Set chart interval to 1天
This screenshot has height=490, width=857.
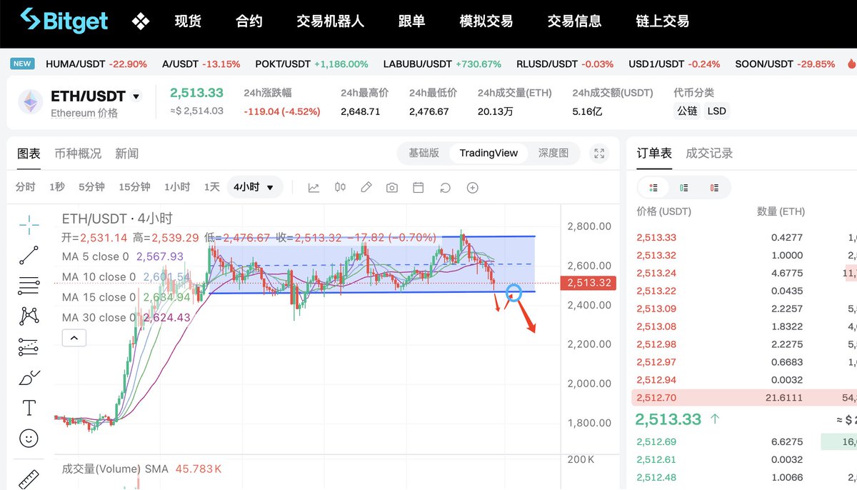[212, 187]
